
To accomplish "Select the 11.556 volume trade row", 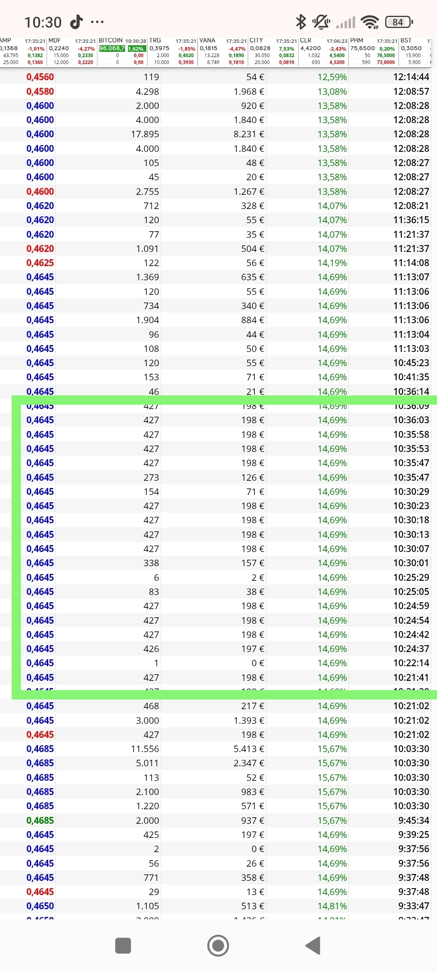I will click(x=218, y=749).
